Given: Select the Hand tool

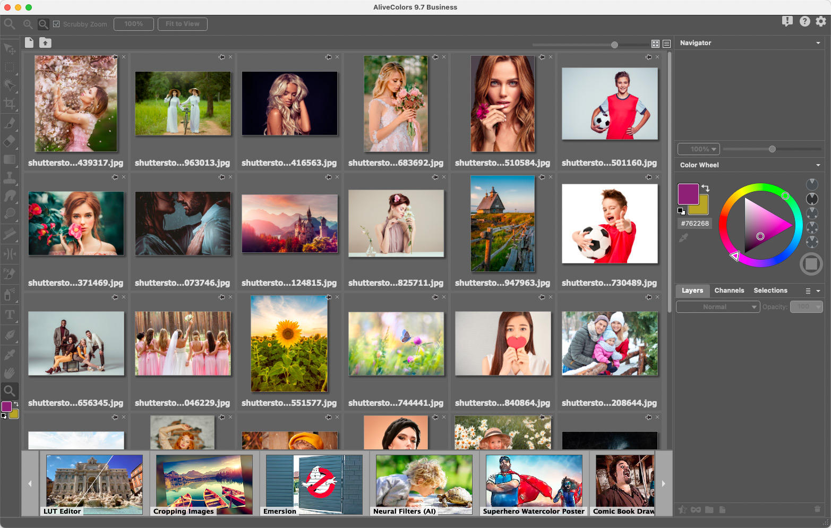Looking at the screenshot, I should pyautogui.click(x=10, y=373).
